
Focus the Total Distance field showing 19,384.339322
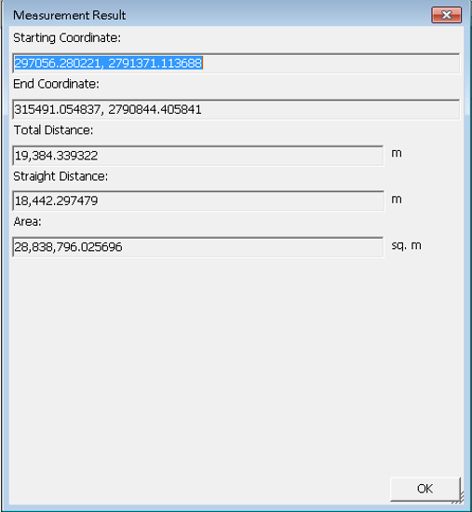click(x=198, y=156)
